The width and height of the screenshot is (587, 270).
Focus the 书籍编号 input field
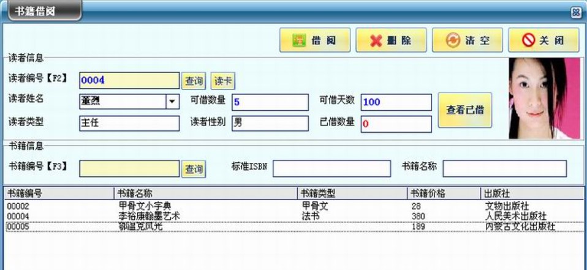[129, 168]
